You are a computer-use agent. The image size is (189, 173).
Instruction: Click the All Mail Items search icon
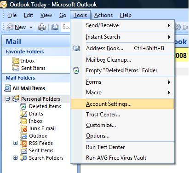click(x=7, y=88)
